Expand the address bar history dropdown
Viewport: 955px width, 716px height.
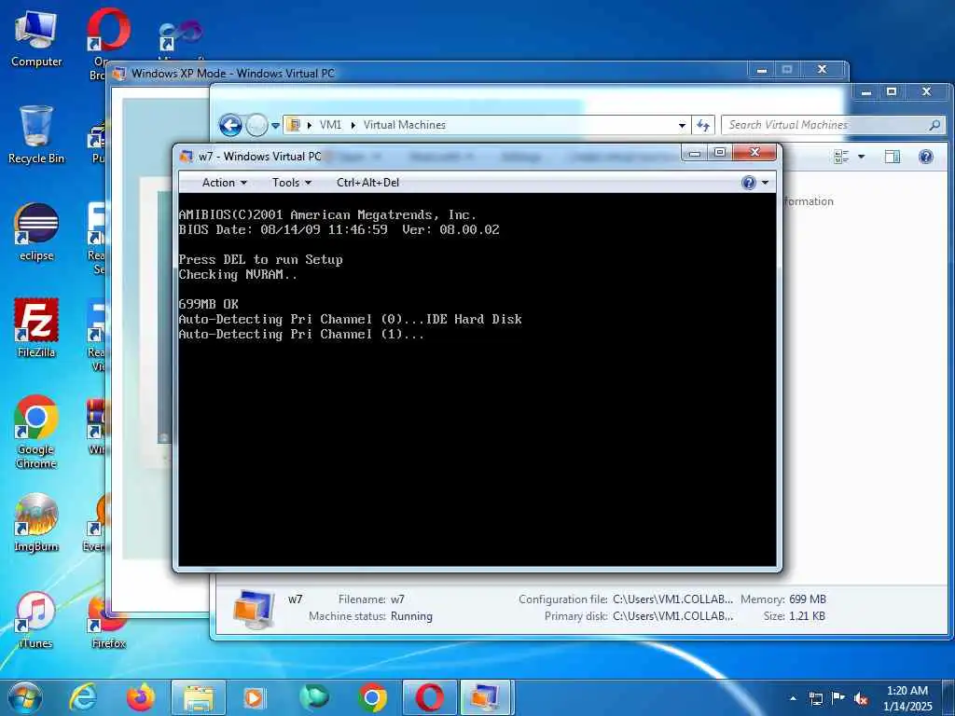(682, 126)
